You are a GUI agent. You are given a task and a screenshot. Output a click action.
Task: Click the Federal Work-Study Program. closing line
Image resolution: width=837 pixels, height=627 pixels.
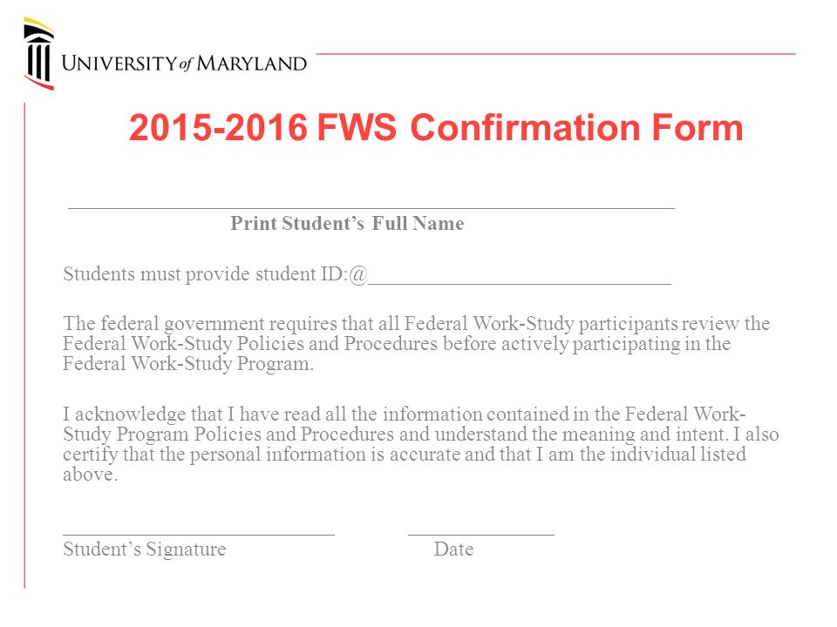(188, 364)
